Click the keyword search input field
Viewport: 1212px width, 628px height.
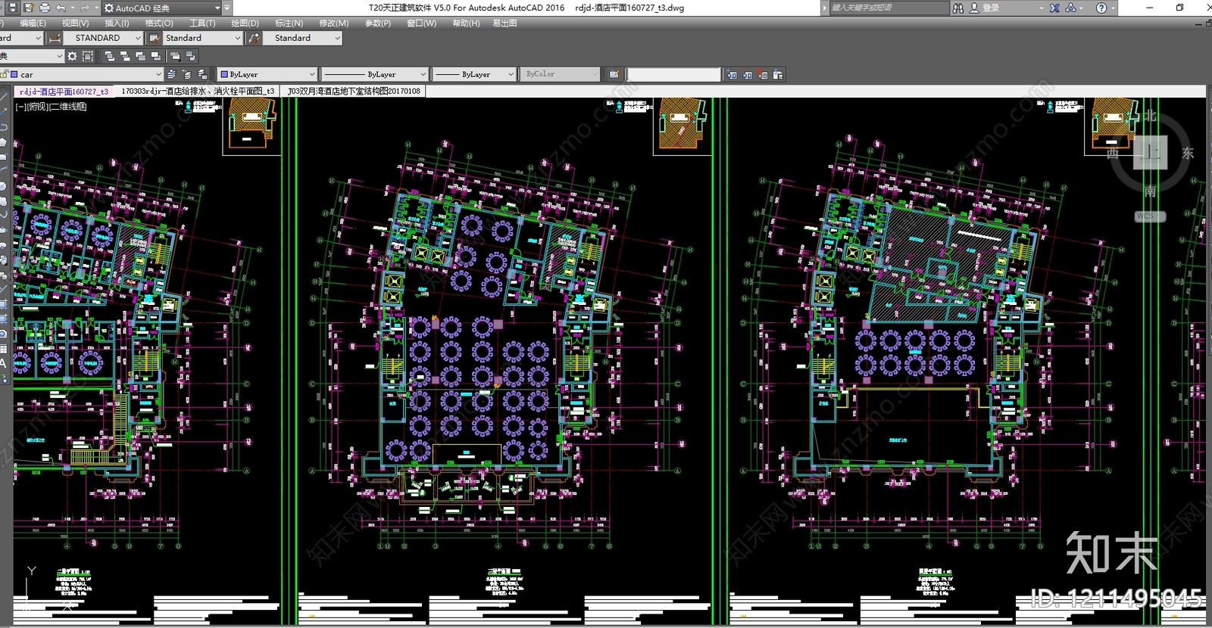(x=886, y=8)
